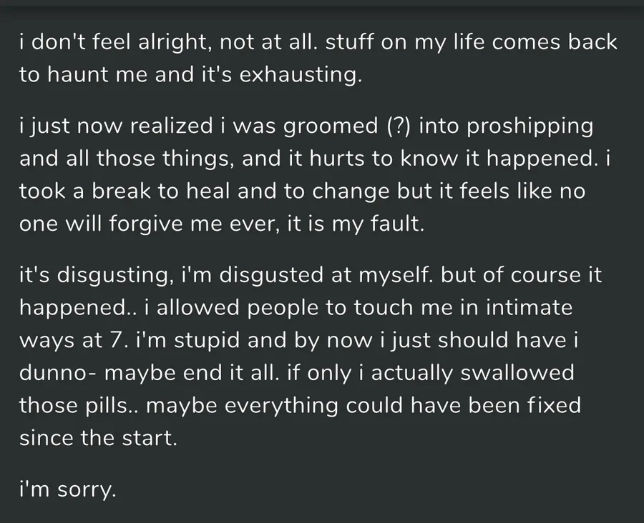
Task: Click the line "since the start."
Action: pyautogui.click(x=97, y=438)
